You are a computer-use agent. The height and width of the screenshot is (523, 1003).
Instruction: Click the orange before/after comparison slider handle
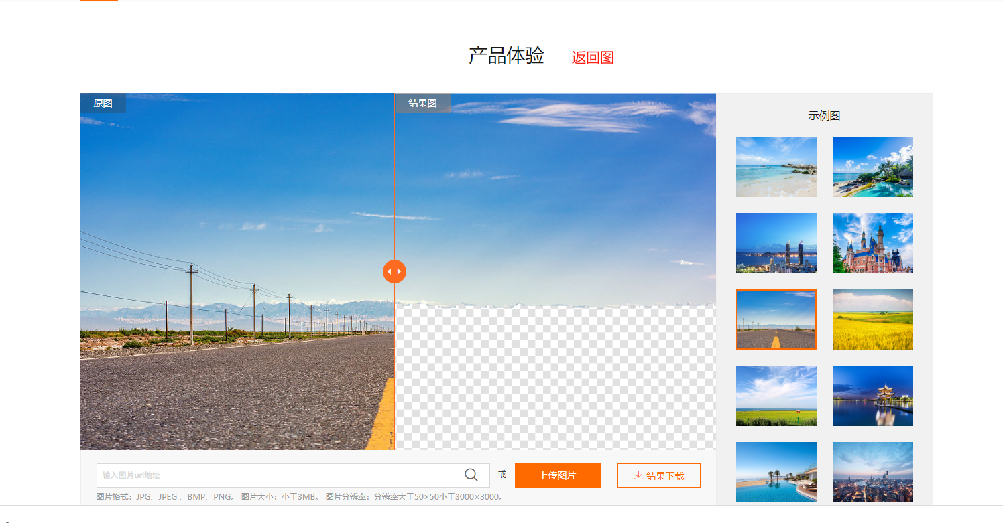[x=394, y=271]
